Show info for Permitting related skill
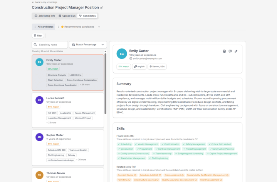The height and width of the screenshot is (182, 277). point(129,180)
